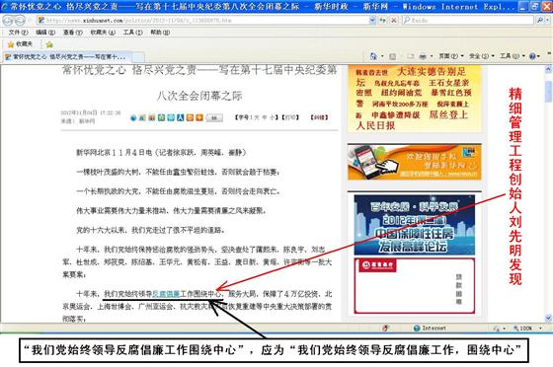Viewport: 553px width, 367px height.
Task: Select the article tab 常怀忧党之心
Action: 68,56
